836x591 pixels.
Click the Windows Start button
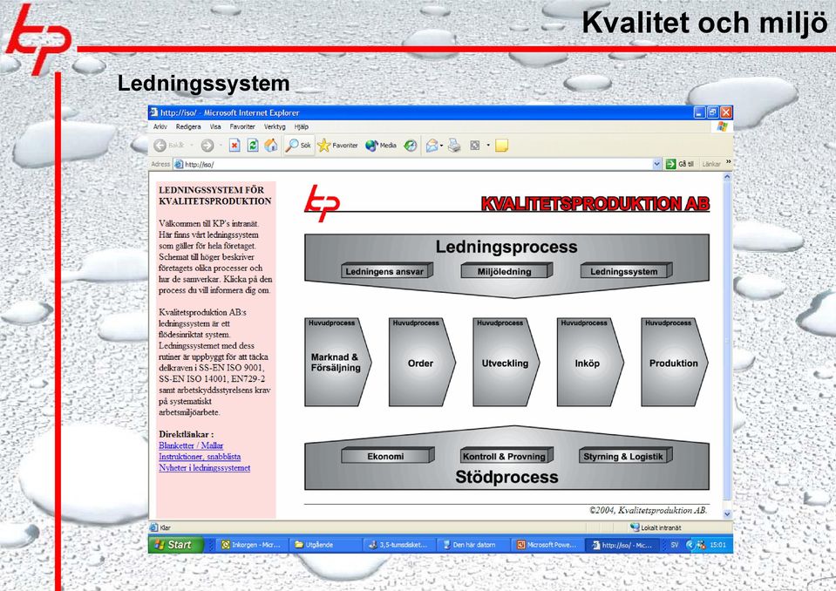(x=176, y=545)
